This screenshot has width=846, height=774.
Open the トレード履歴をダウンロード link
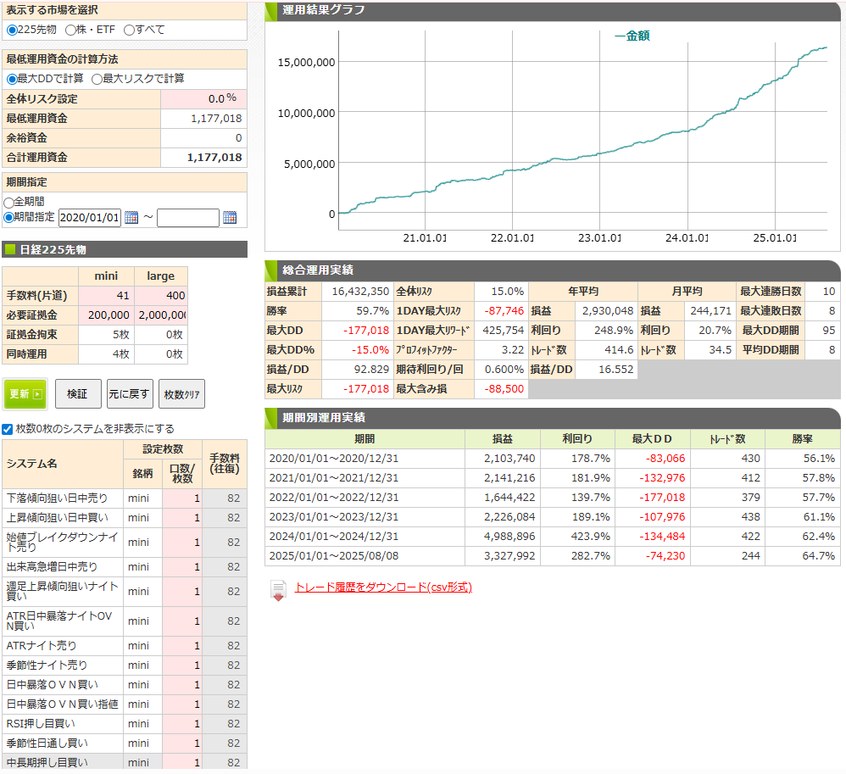(x=383, y=587)
